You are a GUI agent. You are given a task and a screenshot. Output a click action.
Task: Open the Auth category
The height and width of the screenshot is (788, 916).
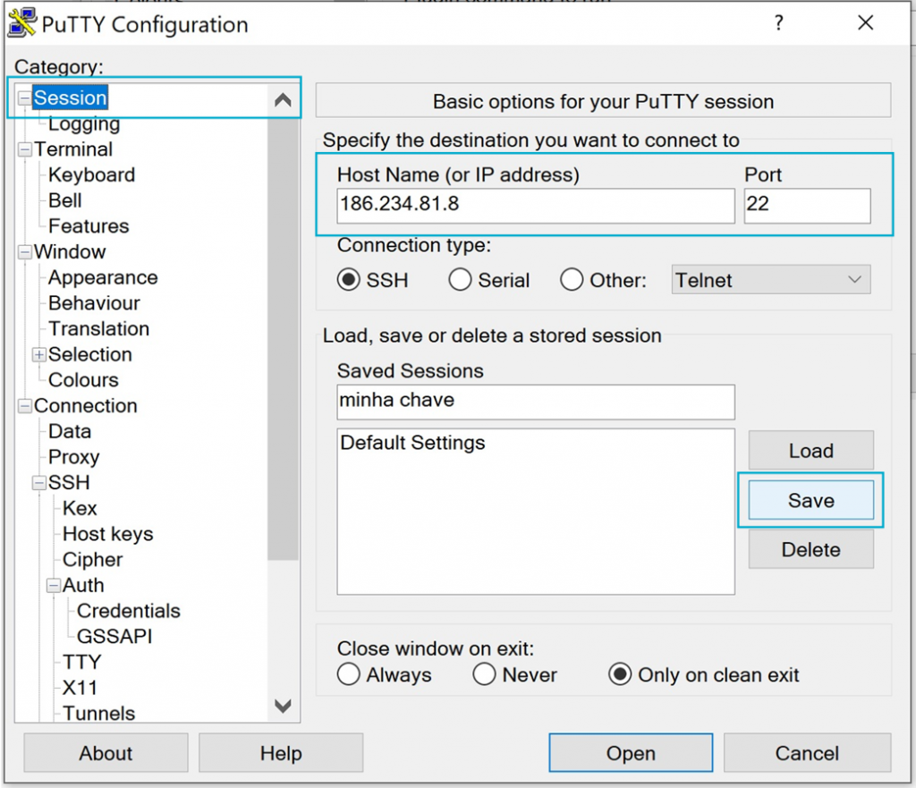83,586
